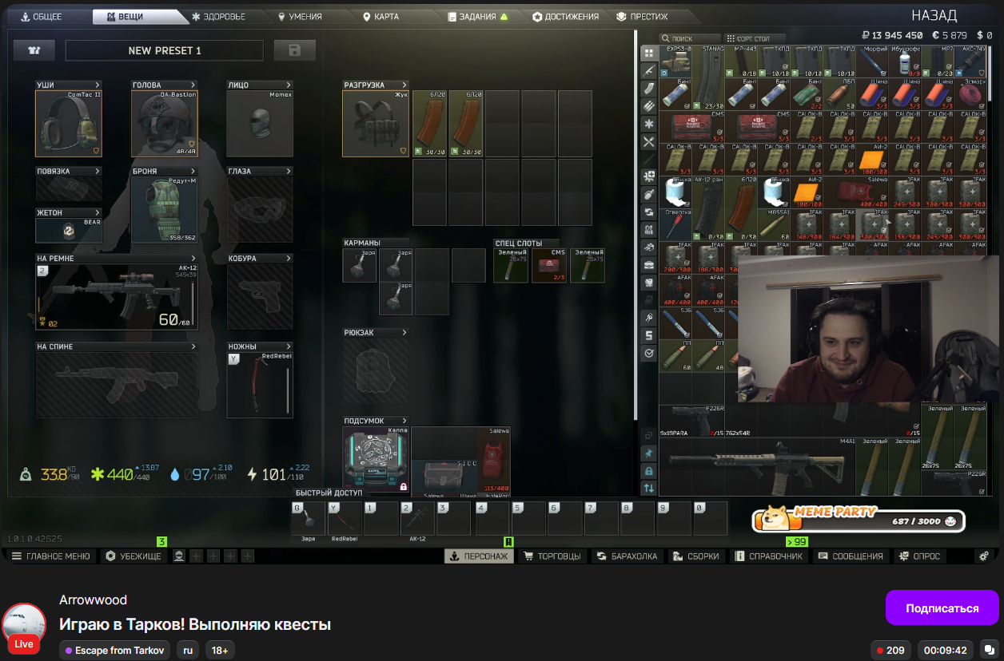Toggle the grenade filter in stash sidebar

[x=649, y=194]
